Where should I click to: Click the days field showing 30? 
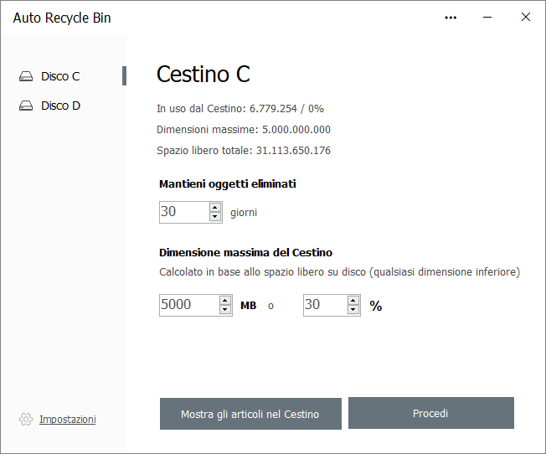[183, 212]
